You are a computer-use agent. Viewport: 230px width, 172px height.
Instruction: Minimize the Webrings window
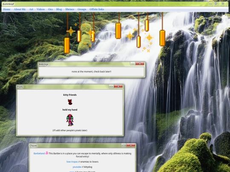(x=133, y=64)
